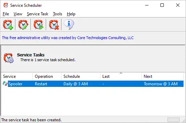The width and height of the screenshot is (186, 123).
Task: Click the Edit service task pencil icon
Action: (23, 24)
